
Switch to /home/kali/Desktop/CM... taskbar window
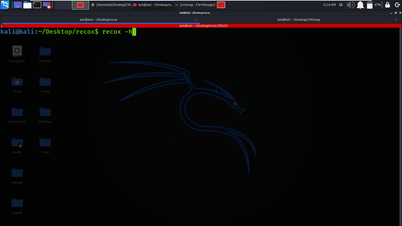(112, 5)
